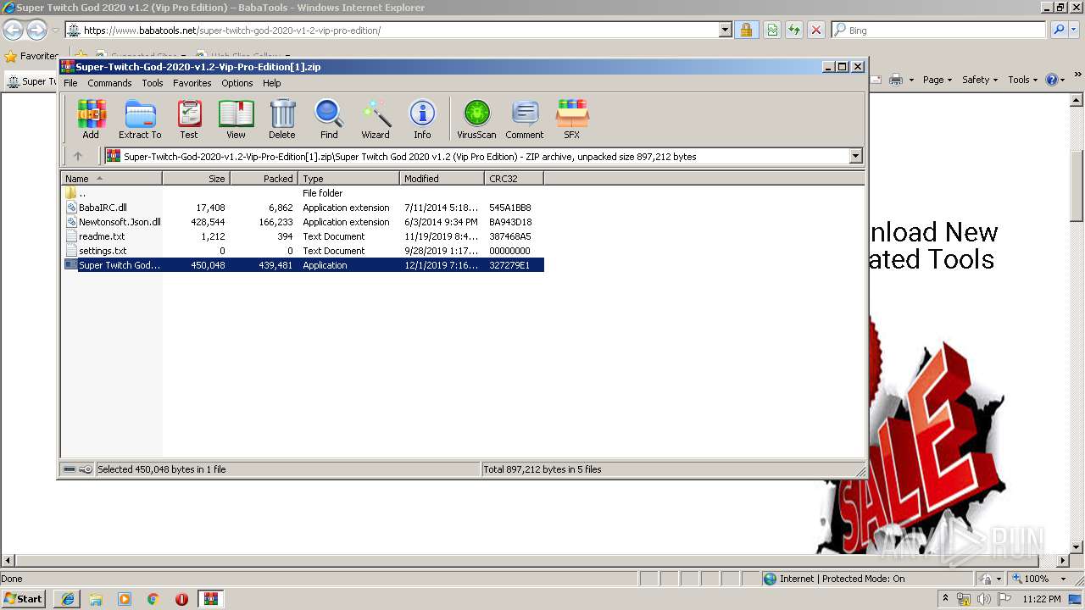Image resolution: width=1085 pixels, height=610 pixels.
Task: Run VirusScan on the archive
Action: click(476, 119)
